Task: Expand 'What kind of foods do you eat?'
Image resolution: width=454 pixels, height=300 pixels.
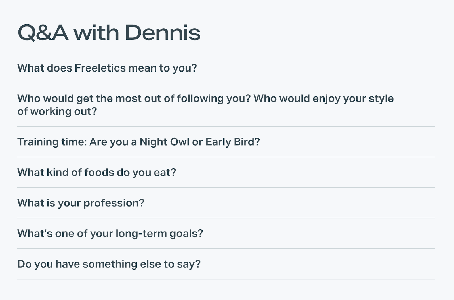Action: coord(96,173)
